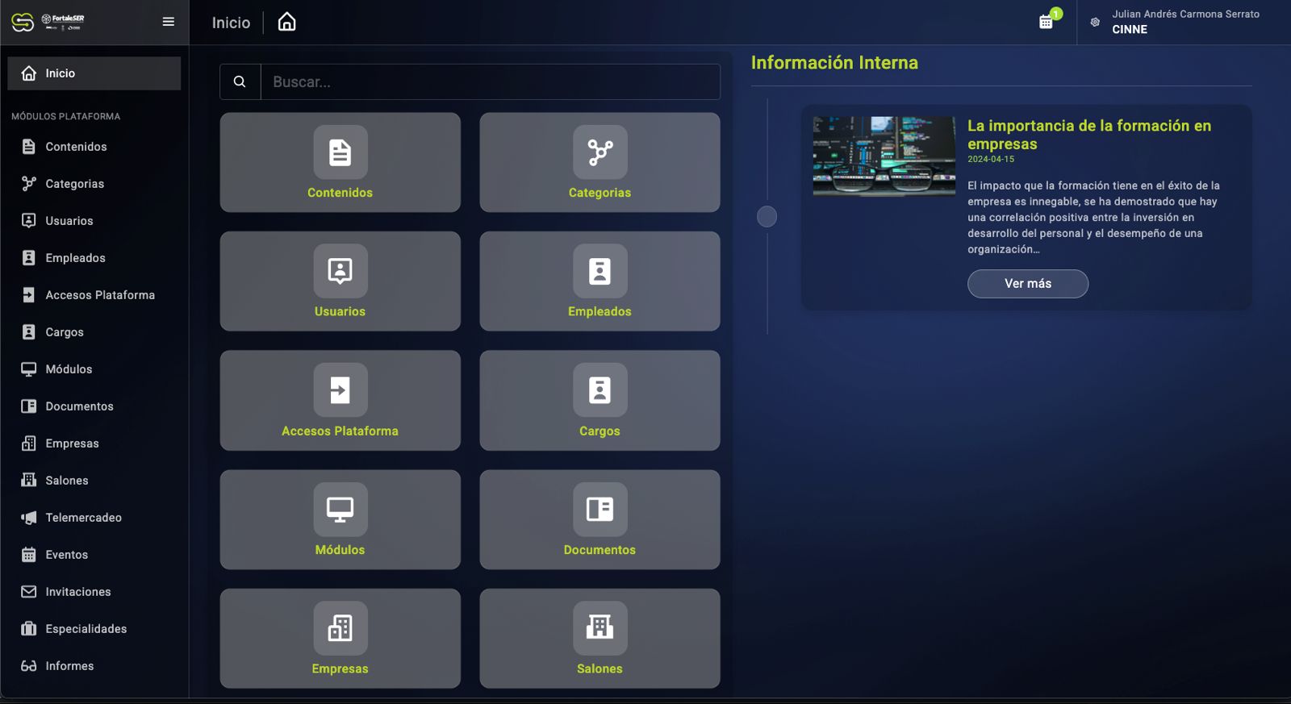Viewport: 1291px width, 704px height.
Task: Open the article title about formación en empresas
Action: click(x=1088, y=135)
